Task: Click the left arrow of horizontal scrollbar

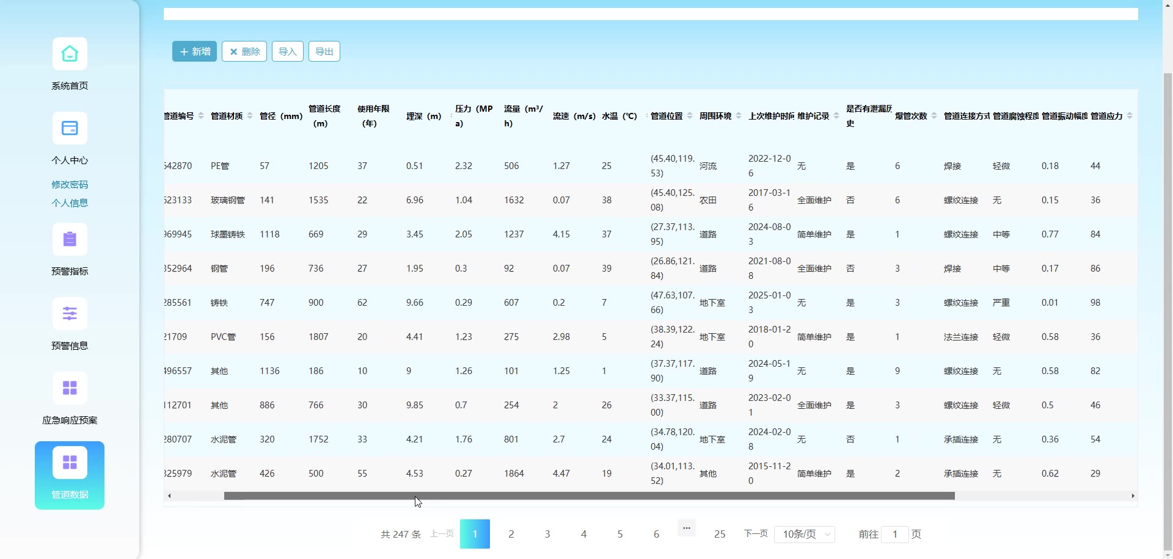Action: coord(169,496)
